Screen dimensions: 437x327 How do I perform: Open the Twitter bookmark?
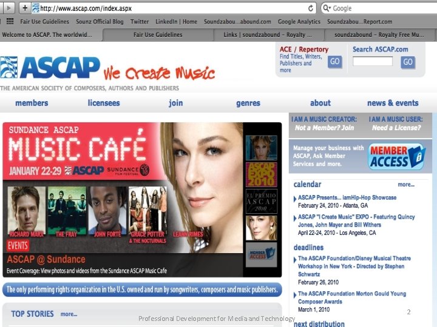click(x=140, y=21)
